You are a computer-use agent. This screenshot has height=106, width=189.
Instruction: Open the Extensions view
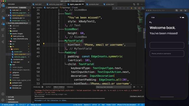tap(3, 29)
